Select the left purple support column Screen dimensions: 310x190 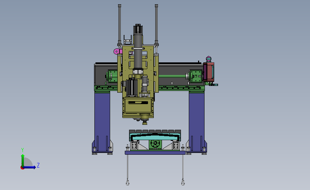click(102, 122)
